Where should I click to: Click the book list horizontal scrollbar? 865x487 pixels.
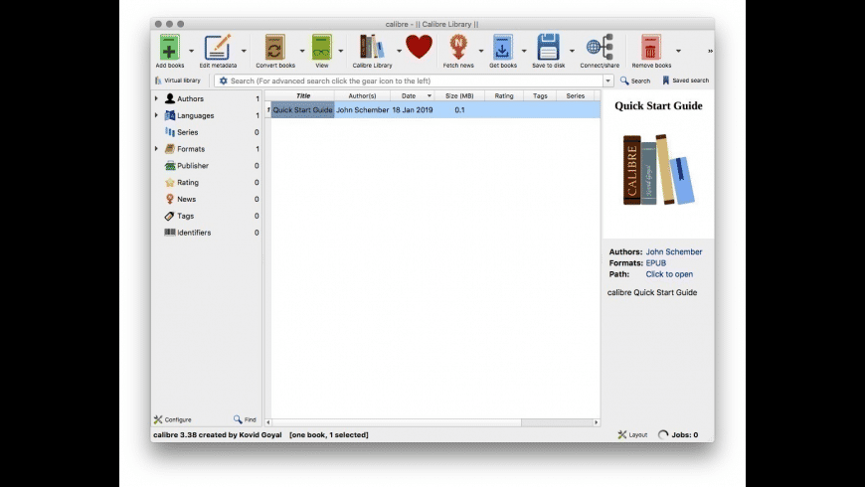pyautogui.click(x=397, y=422)
